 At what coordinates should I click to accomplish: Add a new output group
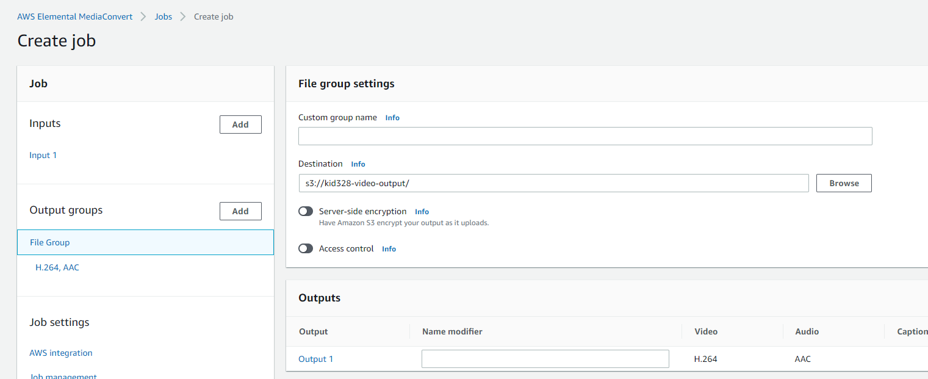pos(240,211)
